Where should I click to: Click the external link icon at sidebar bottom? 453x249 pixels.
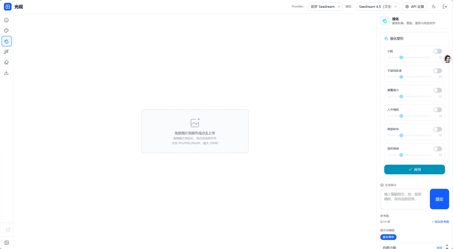(x=8, y=230)
